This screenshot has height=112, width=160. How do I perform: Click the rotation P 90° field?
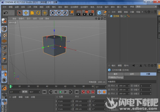(x=99, y=105)
